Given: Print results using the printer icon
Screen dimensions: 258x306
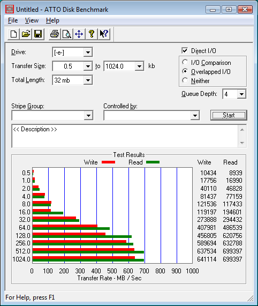Looking at the screenshot, I should [55, 34].
